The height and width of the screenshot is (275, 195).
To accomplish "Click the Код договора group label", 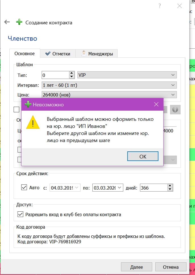I will coord(31,227).
